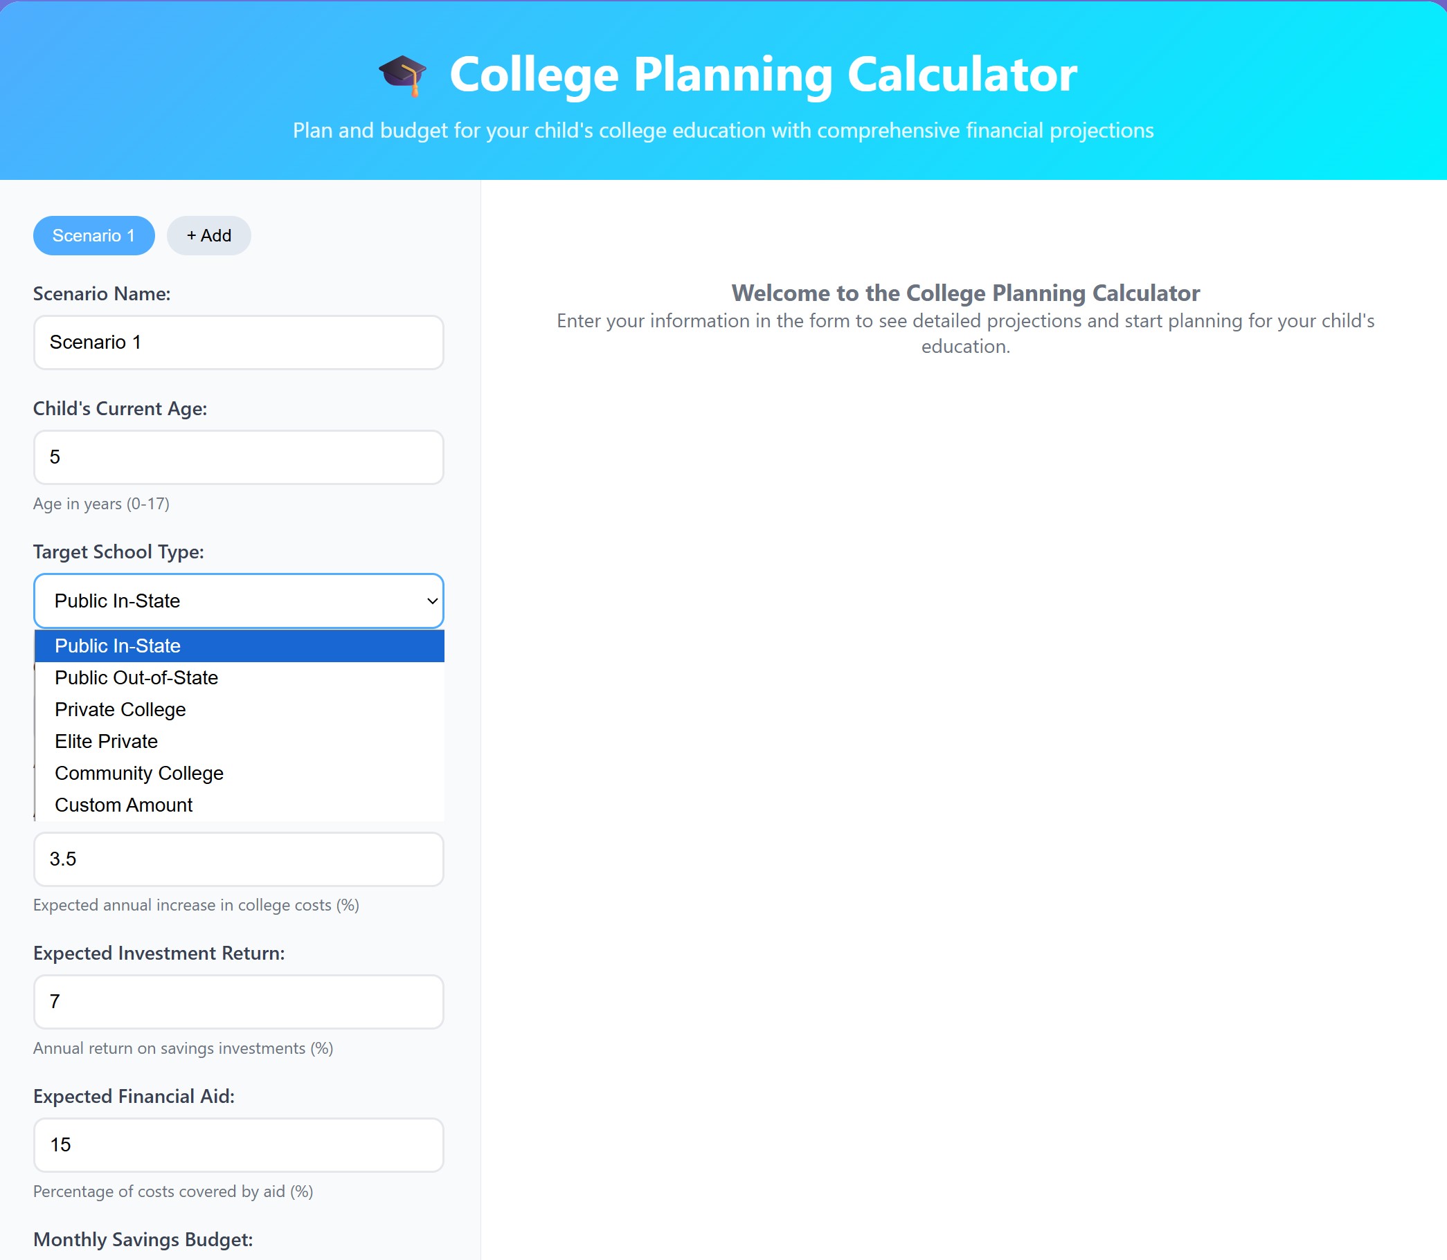Click the College Planning Calculator title
1447x1260 pixels.
pyautogui.click(x=763, y=73)
